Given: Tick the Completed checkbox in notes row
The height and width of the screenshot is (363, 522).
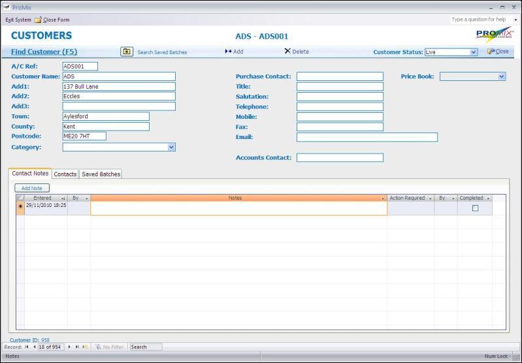Looking at the screenshot, I should tap(475, 208).
